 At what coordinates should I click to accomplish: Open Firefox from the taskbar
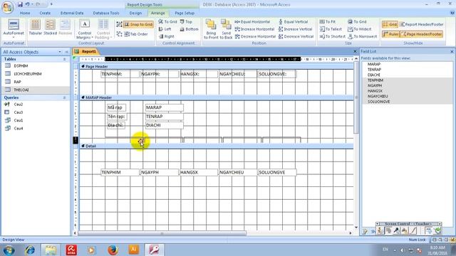[113, 250]
